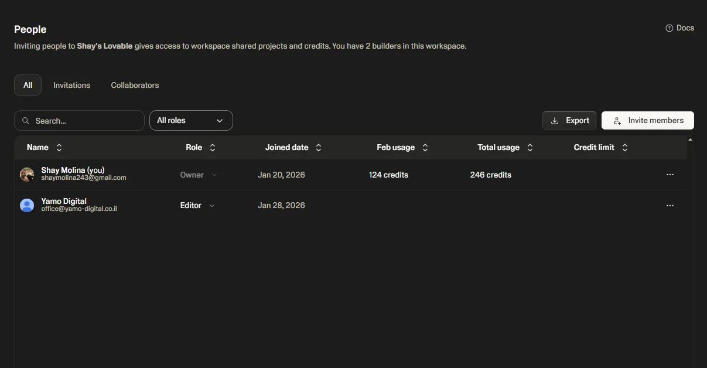This screenshot has height=368, width=707.
Task: Sort by Joined date column arrows
Action: point(319,148)
